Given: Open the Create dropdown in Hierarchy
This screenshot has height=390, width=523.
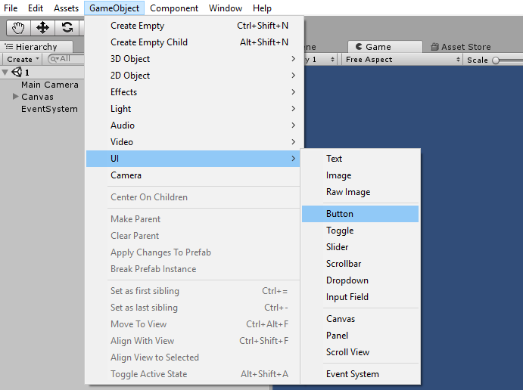Looking at the screenshot, I should coord(22,59).
